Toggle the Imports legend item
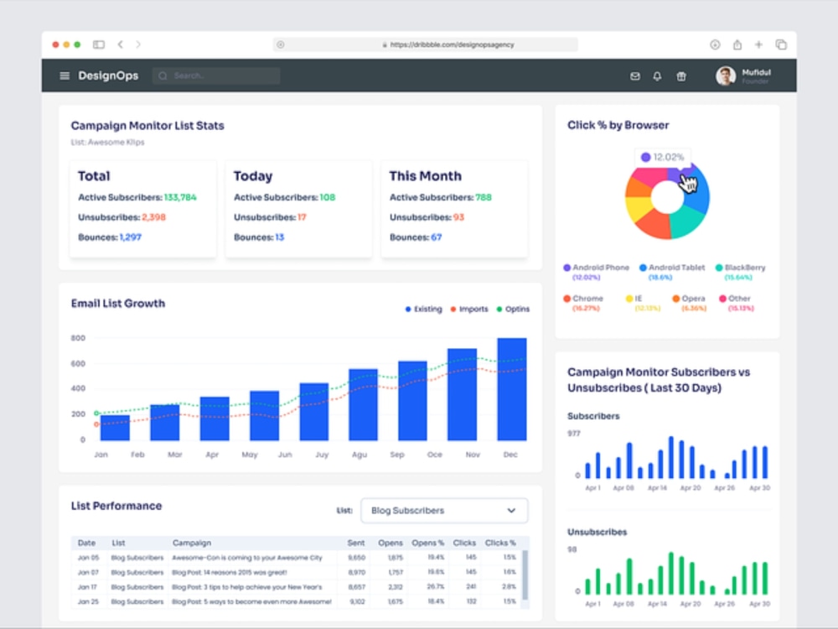This screenshot has height=629, width=838. (x=469, y=309)
